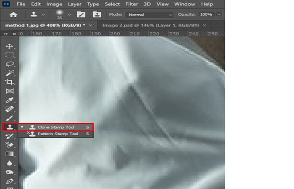294x189 pixels.
Task: Select the Pen tool
Action: click(x=9, y=181)
